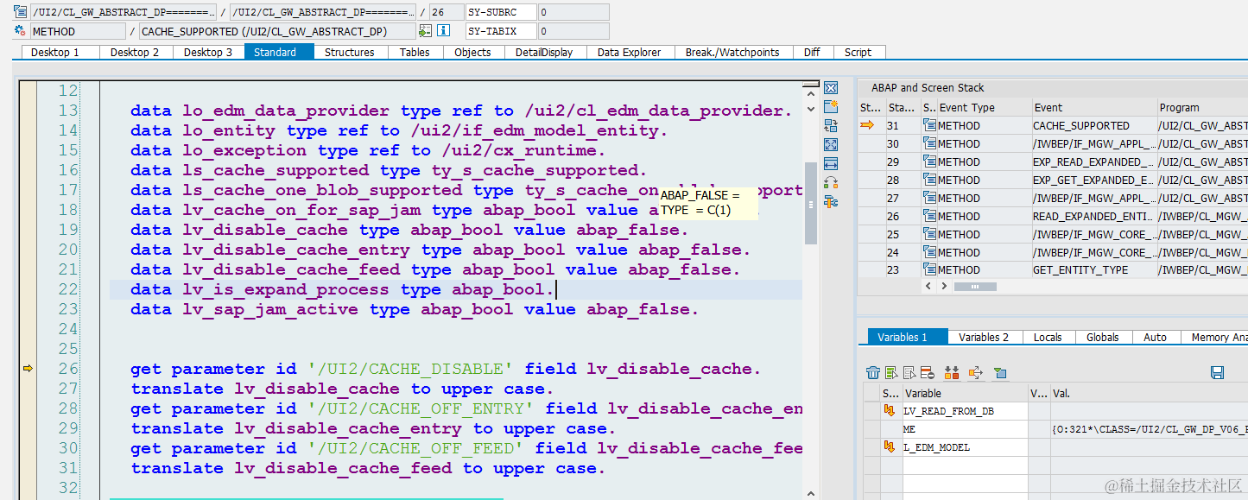Click the L_EDM_MODEL variable name

[x=936, y=447]
